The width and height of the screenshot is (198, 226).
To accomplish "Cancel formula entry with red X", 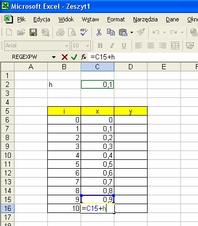I will [x=64, y=57].
